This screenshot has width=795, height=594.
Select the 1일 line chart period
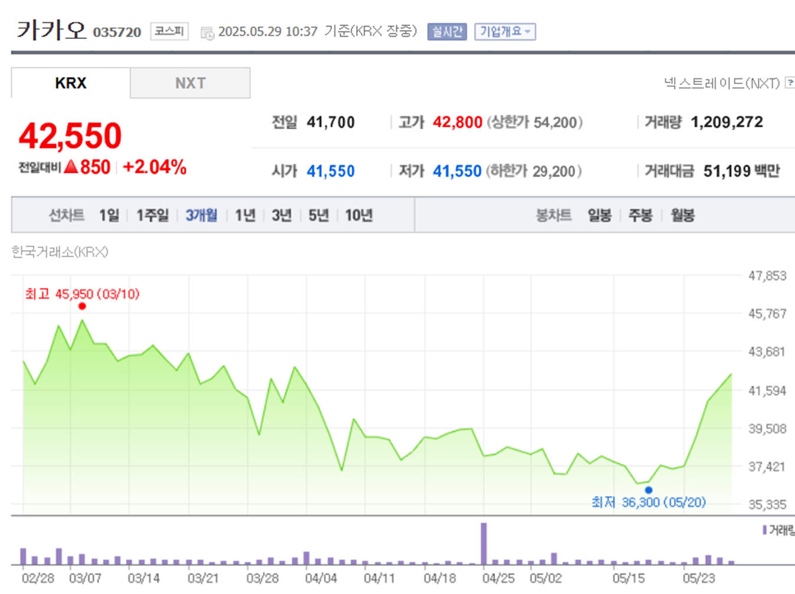109,215
